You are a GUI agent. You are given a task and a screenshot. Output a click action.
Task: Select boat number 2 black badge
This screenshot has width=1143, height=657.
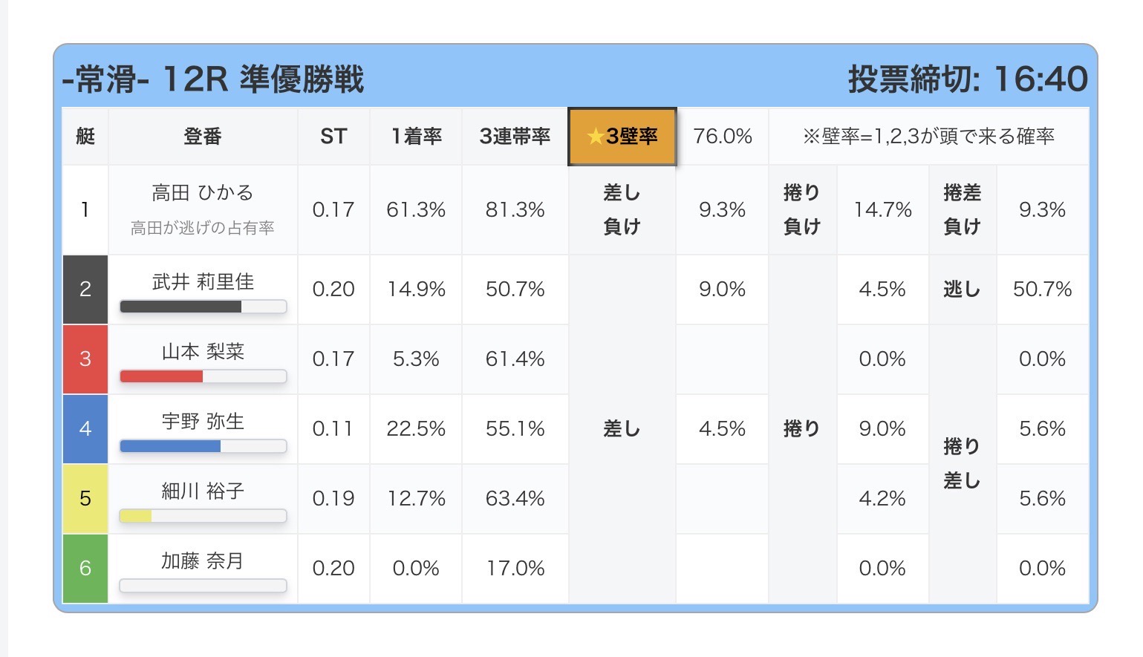[x=85, y=290]
